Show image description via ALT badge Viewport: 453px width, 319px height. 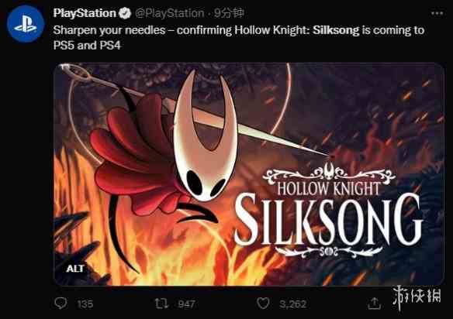[75, 269]
